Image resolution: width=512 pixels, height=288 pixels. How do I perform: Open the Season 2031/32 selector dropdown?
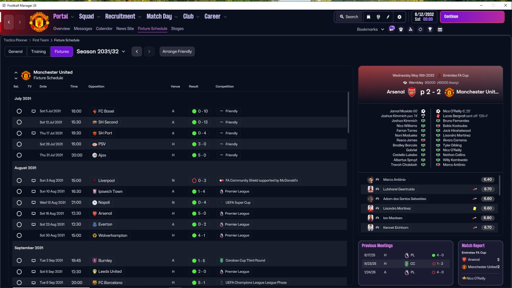(x=101, y=52)
